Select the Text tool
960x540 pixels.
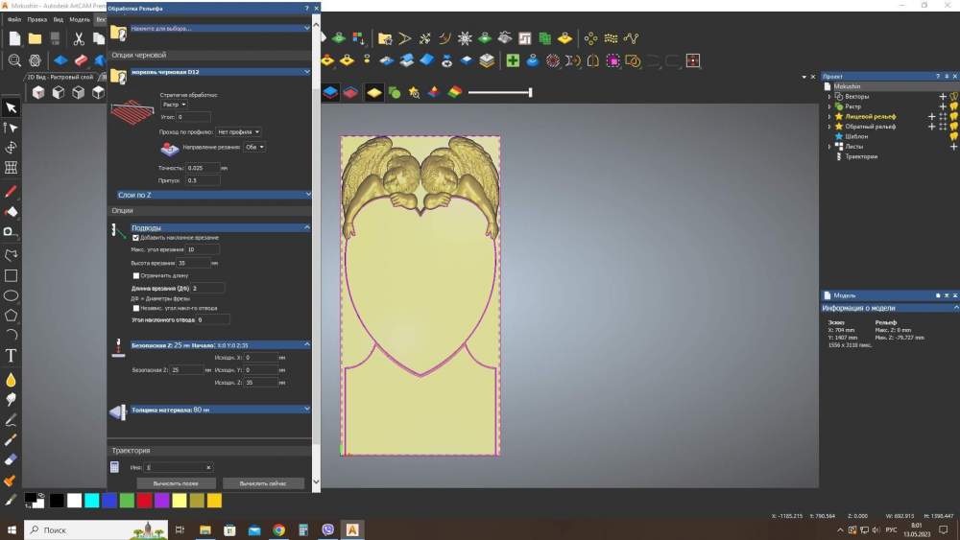11,356
